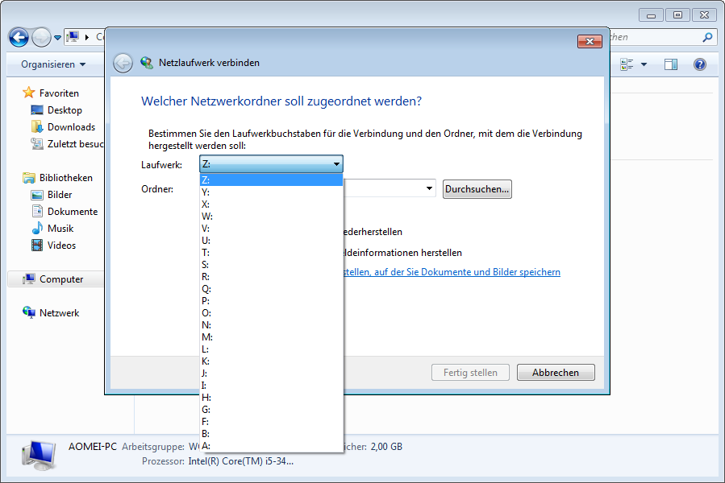Viewport: 725px width, 483px height.
Task: Expand the Ordner dropdown arrow
Action: (428, 189)
